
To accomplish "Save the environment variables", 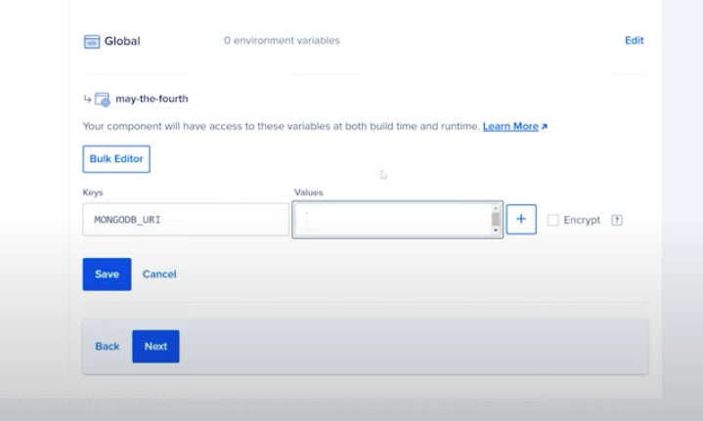I will (107, 274).
